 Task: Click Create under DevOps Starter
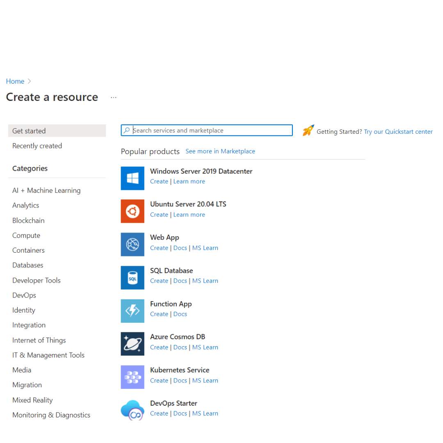click(159, 413)
